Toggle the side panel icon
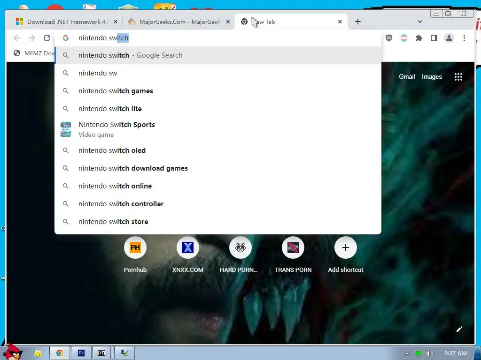Image resolution: width=481 pixels, height=360 pixels. (x=434, y=38)
